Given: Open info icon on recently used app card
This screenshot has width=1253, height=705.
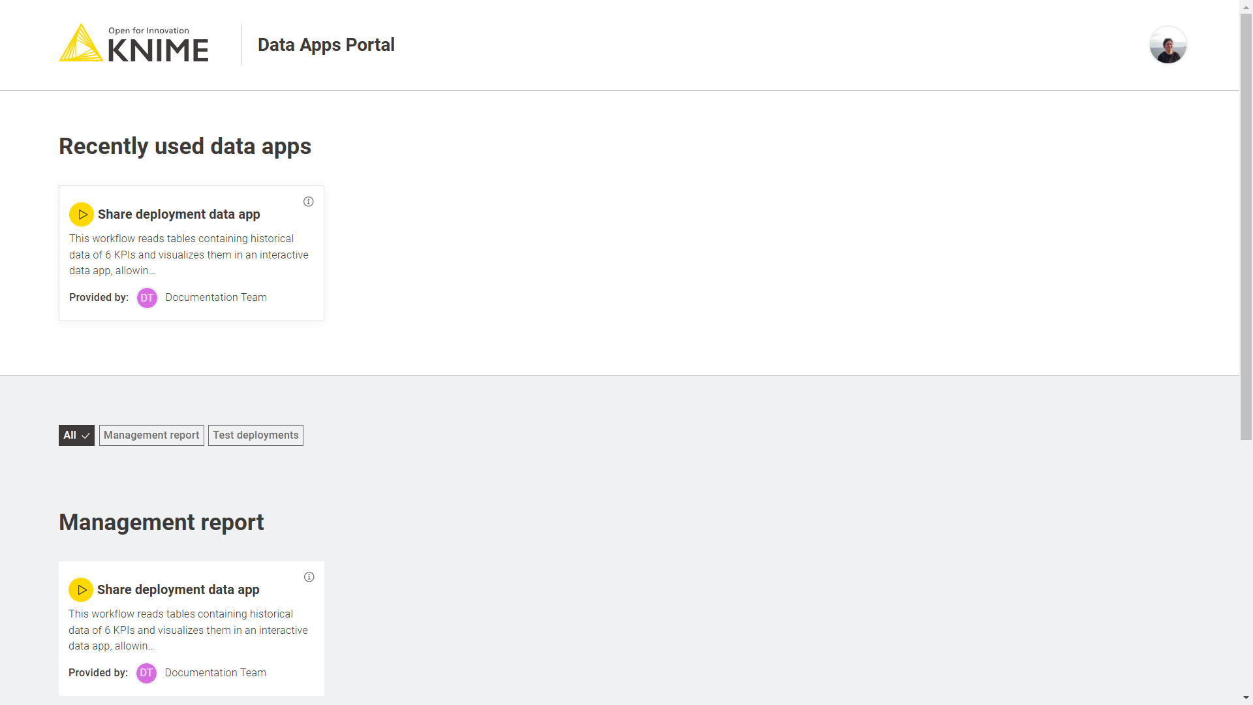Looking at the screenshot, I should click(309, 202).
